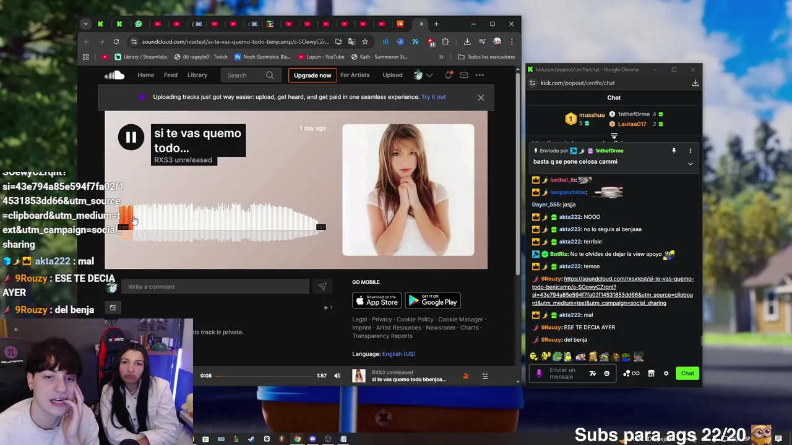Dismiss the uploading tracks banner
The height and width of the screenshot is (445, 792).
pos(481,97)
